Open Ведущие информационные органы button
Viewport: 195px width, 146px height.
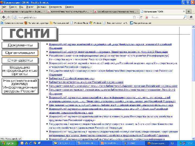pos(20,71)
